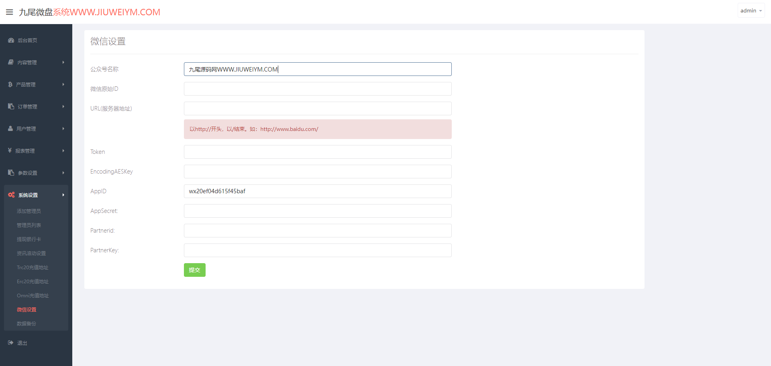Screen dimensions: 771x366
Task: Click the user icon beside 用户管理
Action: (10, 129)
